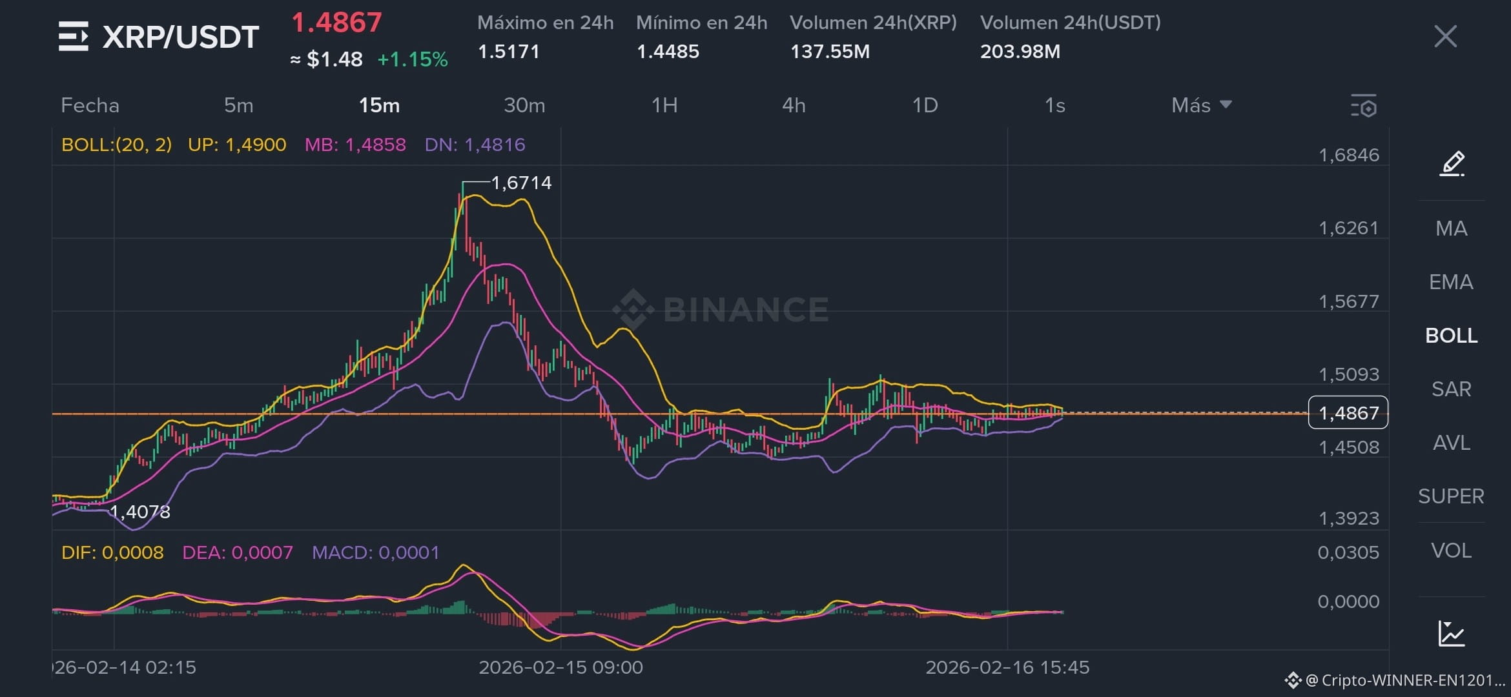The image size is (1511, 697).
Task: Click the XRP/USDT pair name
Action: pos(181,37)
